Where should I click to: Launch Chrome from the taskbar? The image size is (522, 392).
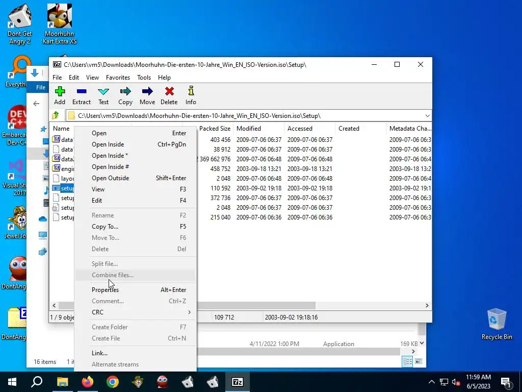pos(113,382)
